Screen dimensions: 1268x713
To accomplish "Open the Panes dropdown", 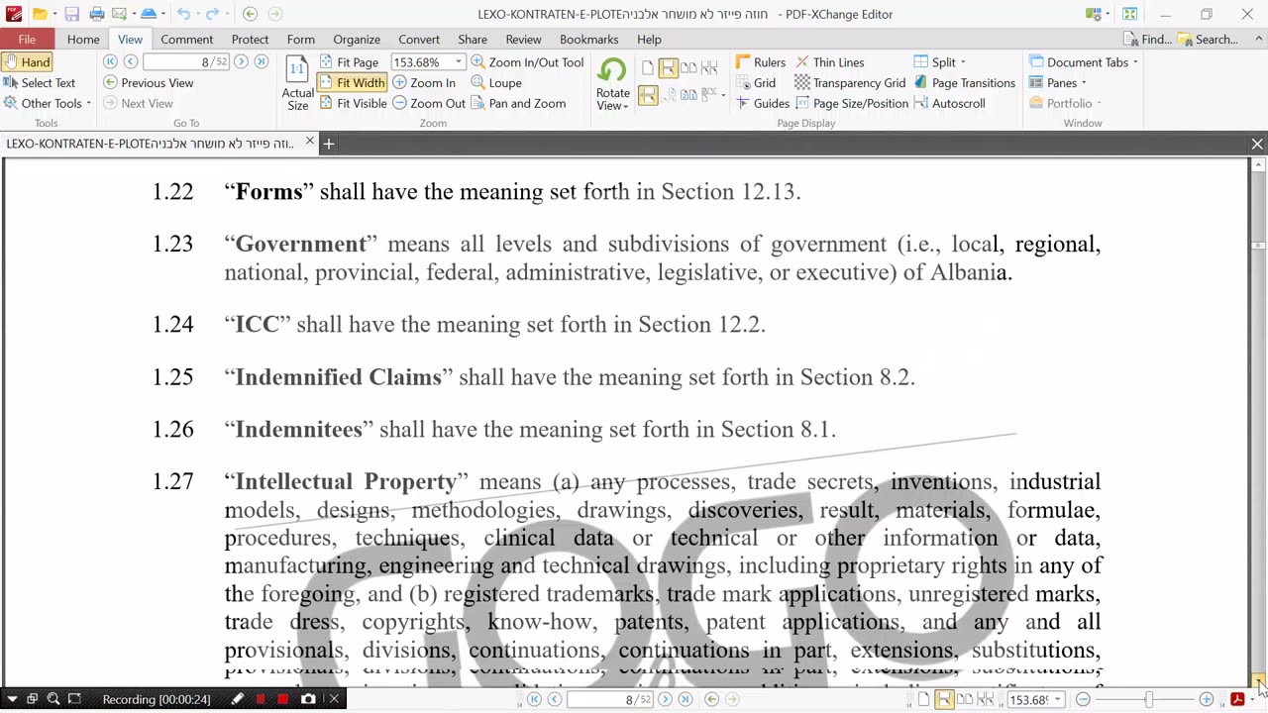I will [x=1058, y=83].
